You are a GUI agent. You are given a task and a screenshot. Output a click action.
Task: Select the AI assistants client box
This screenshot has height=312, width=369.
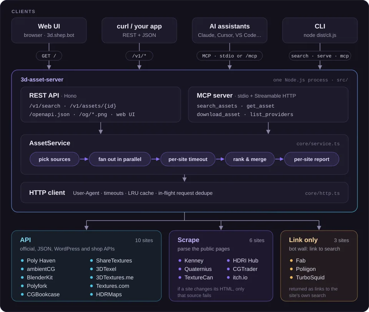[x=230, y=30]
